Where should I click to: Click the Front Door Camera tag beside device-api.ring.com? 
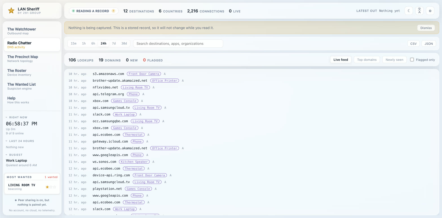tap(150, 175)
